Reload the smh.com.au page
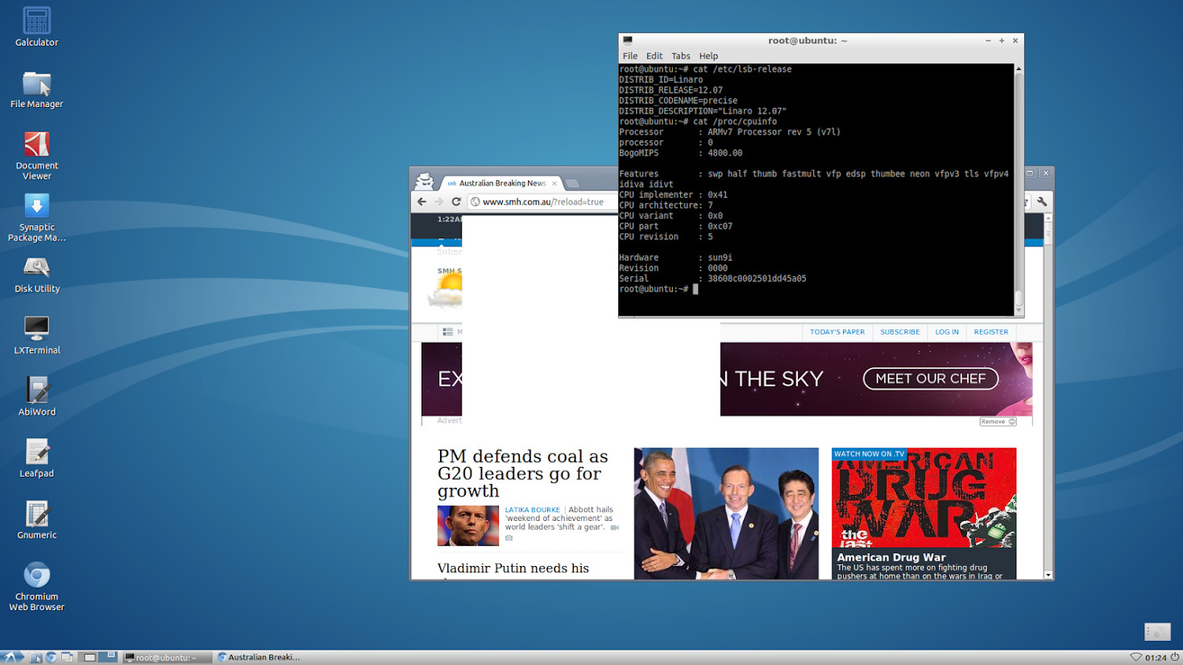 coord(456,201)
